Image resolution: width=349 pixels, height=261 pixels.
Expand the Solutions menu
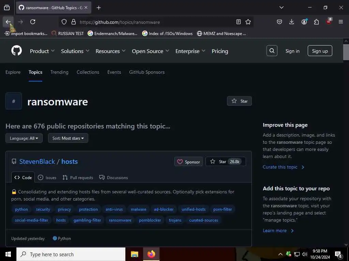75,51
